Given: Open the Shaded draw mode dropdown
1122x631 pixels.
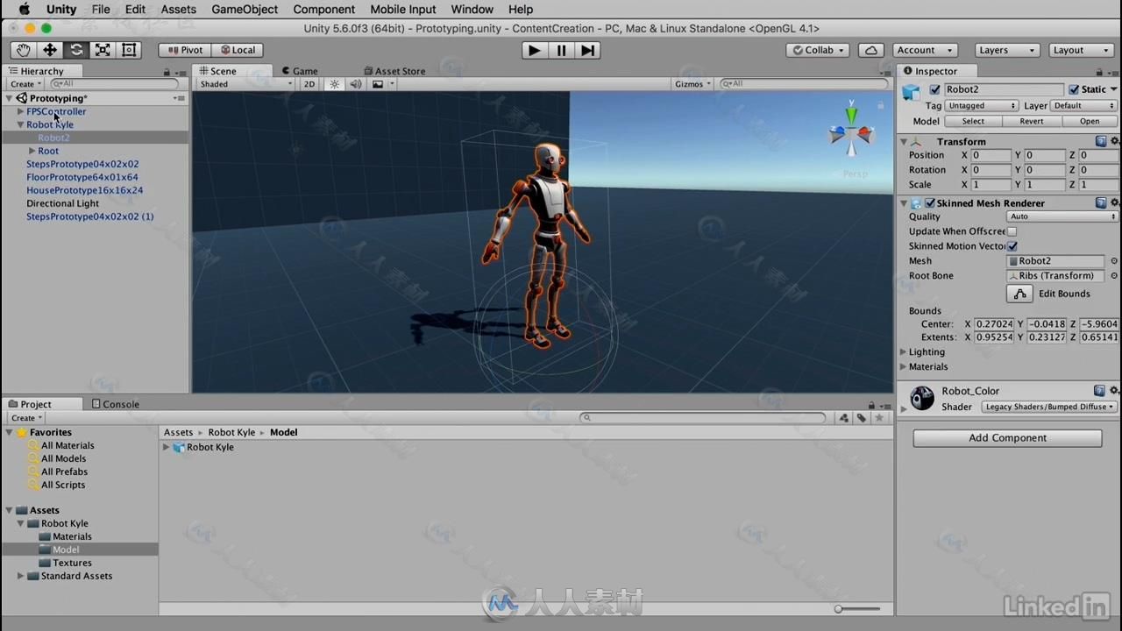Looking at the screenshot, I should (x=245, y=84).
